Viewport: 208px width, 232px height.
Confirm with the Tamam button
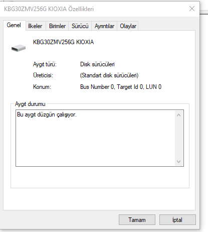pos(137,220)
